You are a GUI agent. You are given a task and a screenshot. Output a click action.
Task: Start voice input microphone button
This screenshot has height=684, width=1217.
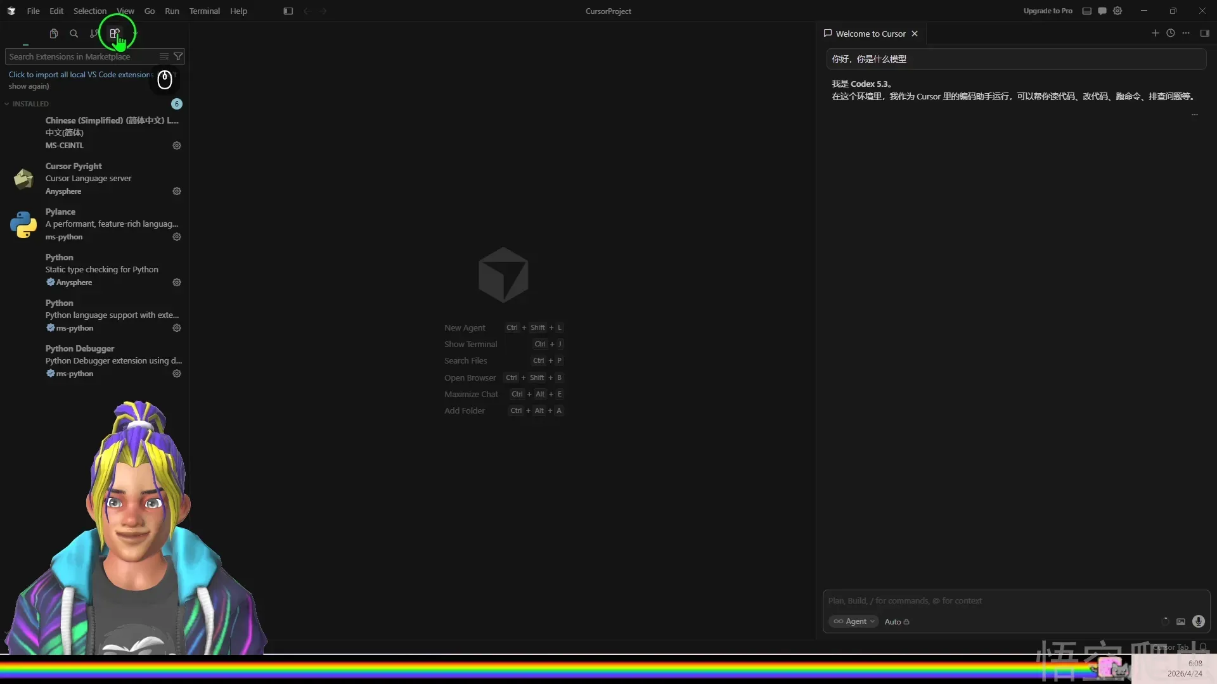click(1198, 621)
